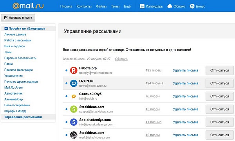Viewport: 235px width, 141px height.
Task: Click the Mail.ru logo
Action: [x=28, y=6]
